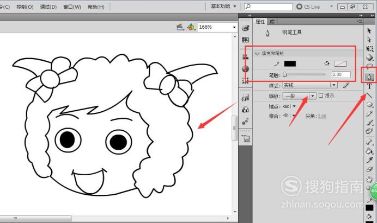The width and height of the screenshot is (377, 223).
Task: Open the collapsed Code Snippets panel icon
Action: (246, 98)
